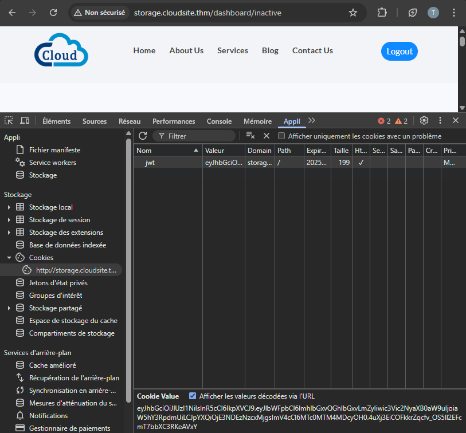Expand Stockage des extensions
Viewport: 466px width, 433px height.
click(9, 233)
